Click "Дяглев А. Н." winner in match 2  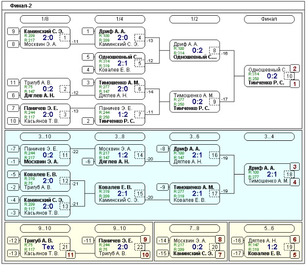click(39, 96)
